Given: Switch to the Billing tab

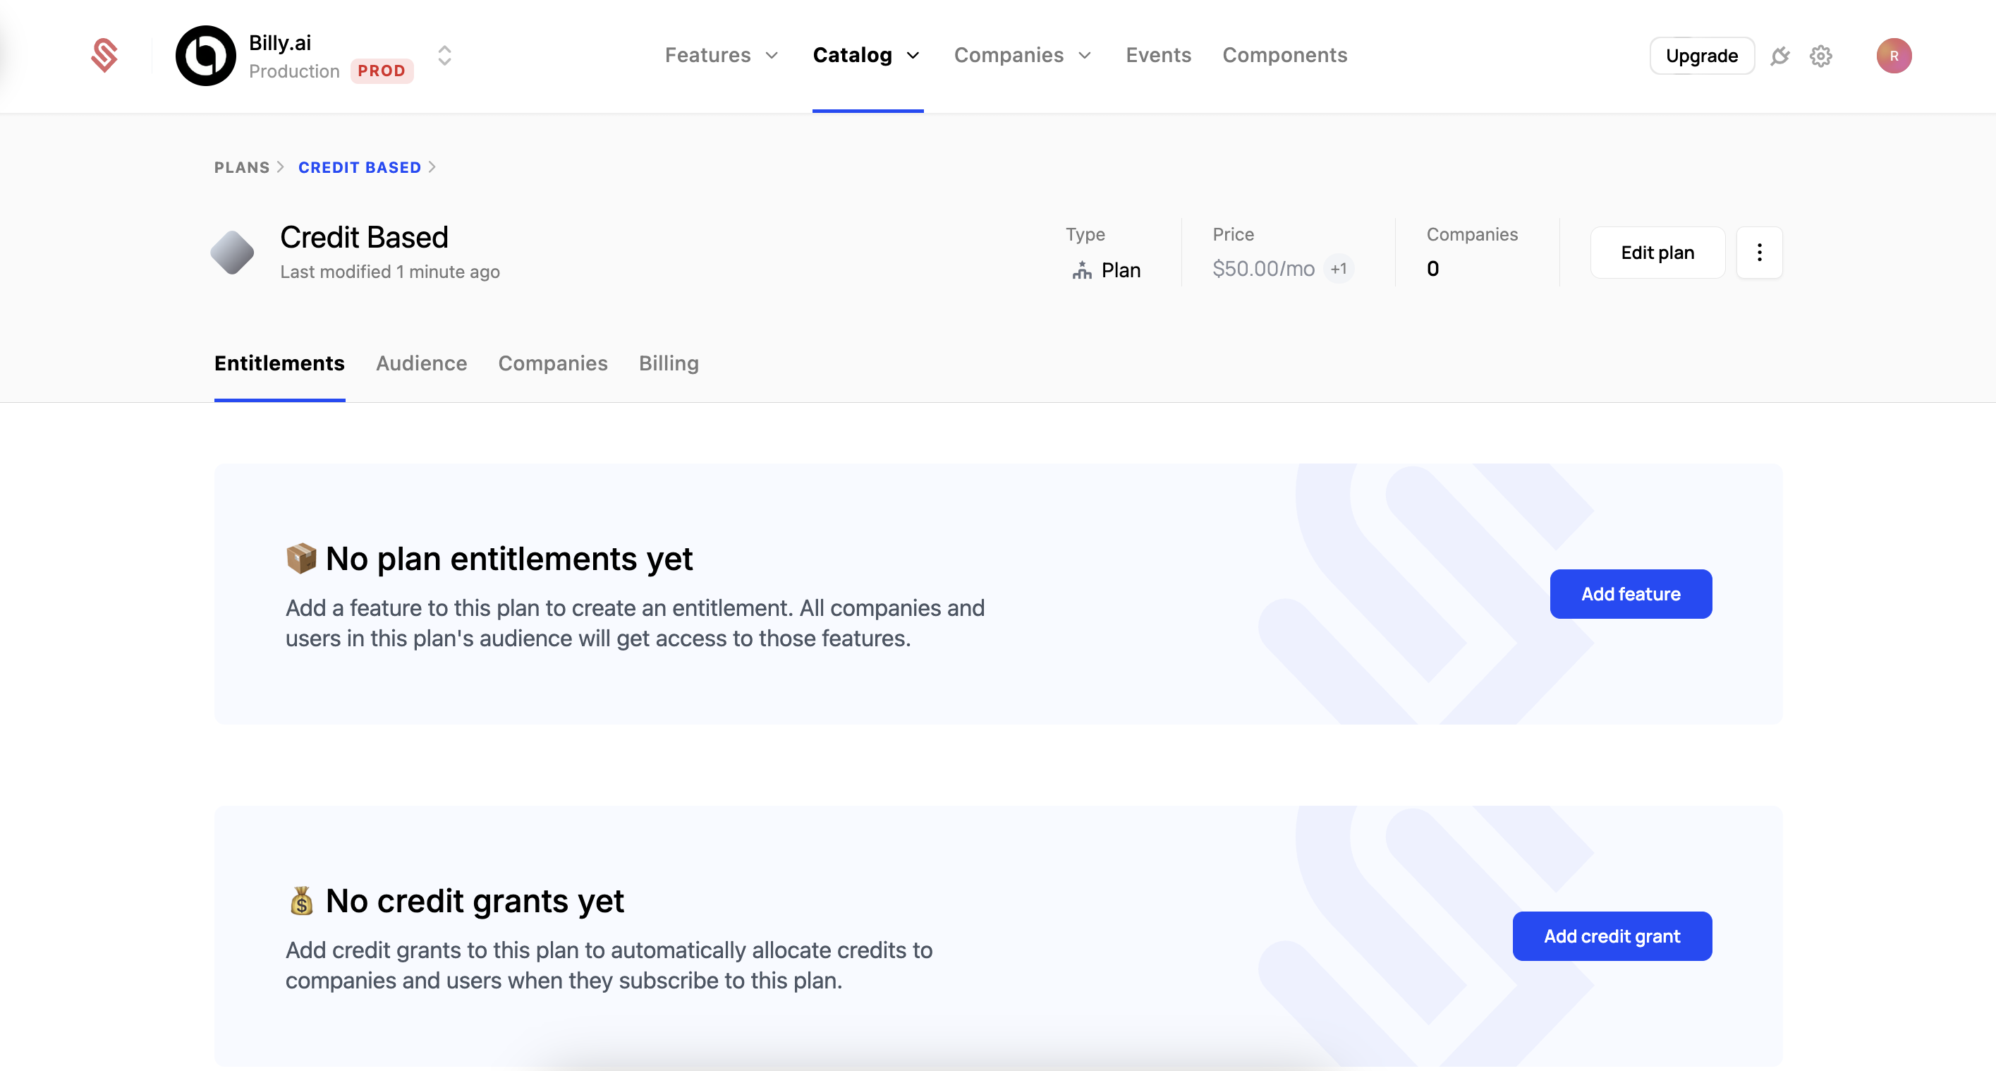Looking at the screenshot, I should click(x=668, y=363).
